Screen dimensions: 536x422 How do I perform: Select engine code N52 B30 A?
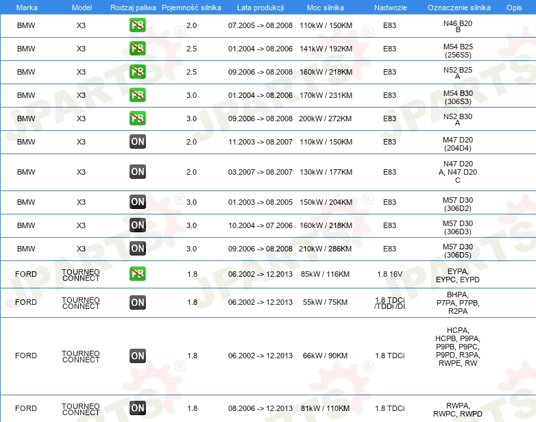coord(458,120)
